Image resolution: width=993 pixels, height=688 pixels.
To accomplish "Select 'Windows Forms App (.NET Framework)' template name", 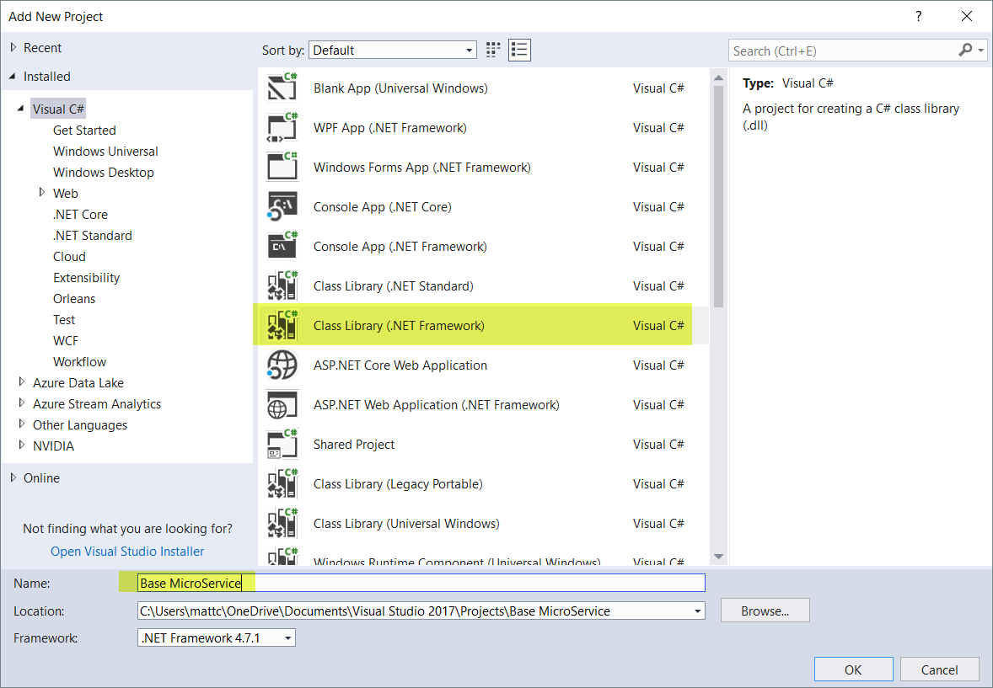I will (421, 167).
